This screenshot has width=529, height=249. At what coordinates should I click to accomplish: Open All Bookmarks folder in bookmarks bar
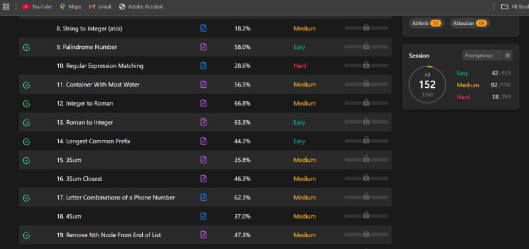tap(514, 7)
